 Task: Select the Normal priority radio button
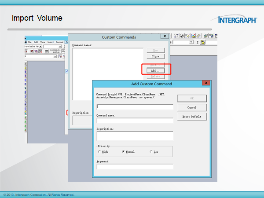click(123, 152)
